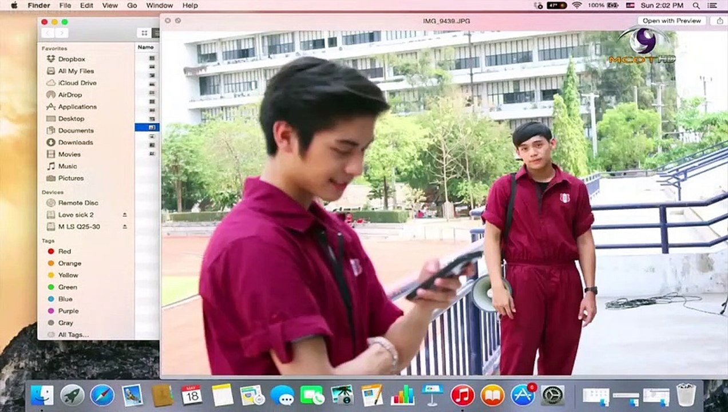Click the IMG_9439.JPG preview image
Viewport: 728px width, 412px height.
(444, 203)
